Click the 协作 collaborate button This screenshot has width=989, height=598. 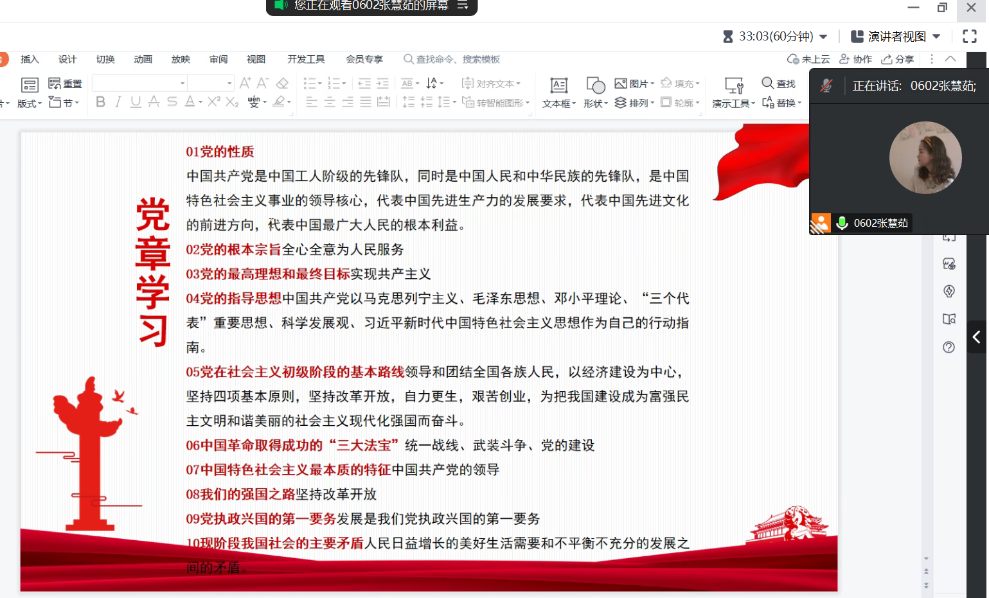pyautogui.click(x=855, y=59)
